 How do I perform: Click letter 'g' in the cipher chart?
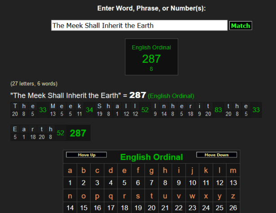point(152,170)
